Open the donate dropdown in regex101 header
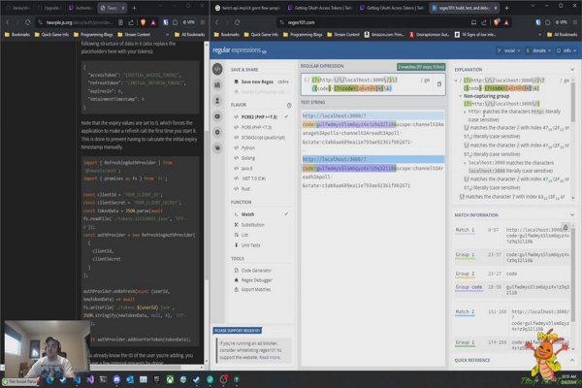 pyautogui.click(x=538, y=50)
